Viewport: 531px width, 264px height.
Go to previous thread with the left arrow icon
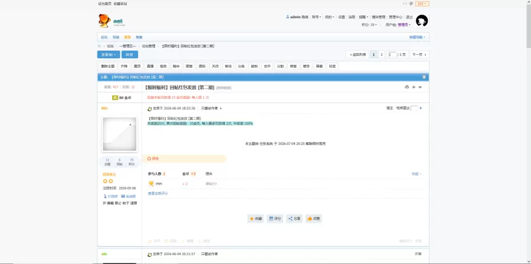coord(414,87)
